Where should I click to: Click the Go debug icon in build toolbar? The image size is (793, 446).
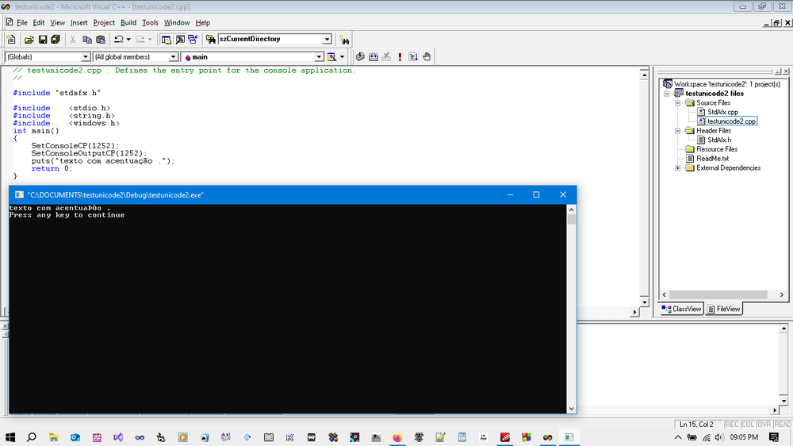click(413, 56)
